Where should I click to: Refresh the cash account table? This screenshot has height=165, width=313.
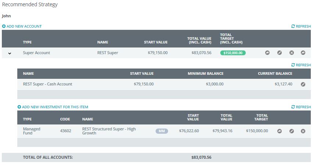pyautogui.click(x=301, y=65)
